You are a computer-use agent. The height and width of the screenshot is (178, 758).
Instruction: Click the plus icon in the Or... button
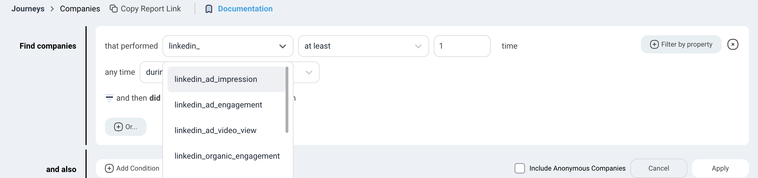click(118, 127)
